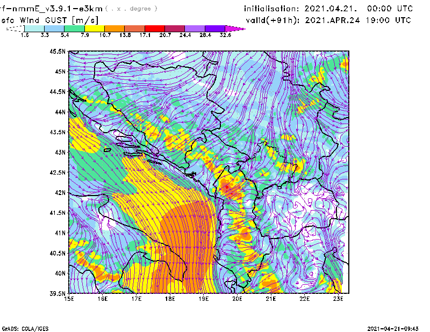Click the magenta arrow end of the legend
This screenshot has width=430, height=332.
(x=235, y=28)
